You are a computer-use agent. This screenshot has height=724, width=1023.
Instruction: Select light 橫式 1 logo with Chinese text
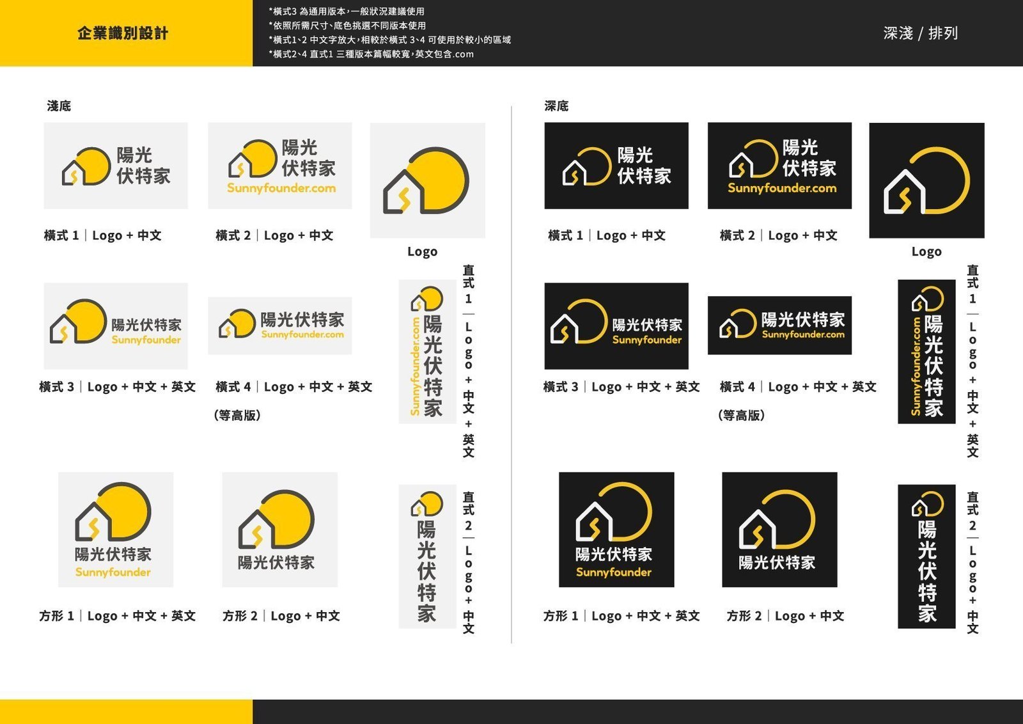click(116, 166)
